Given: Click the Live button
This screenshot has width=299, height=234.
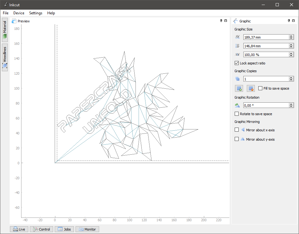Looking at the screenshot, I should [19, 229].
